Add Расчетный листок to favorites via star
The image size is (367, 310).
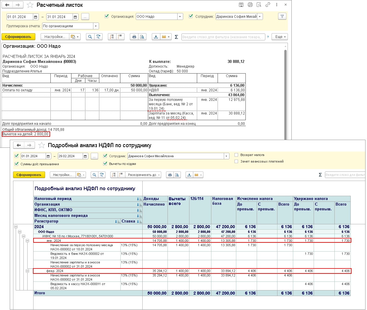[30, 5]
